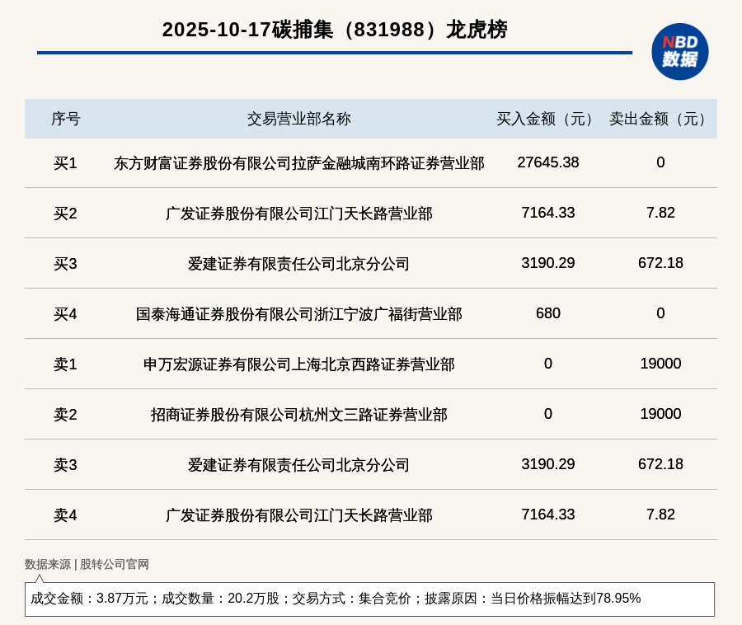Click the 买入金额（元） column header
This screenshot has height=625, width=742.
click(x=547, y=119)
